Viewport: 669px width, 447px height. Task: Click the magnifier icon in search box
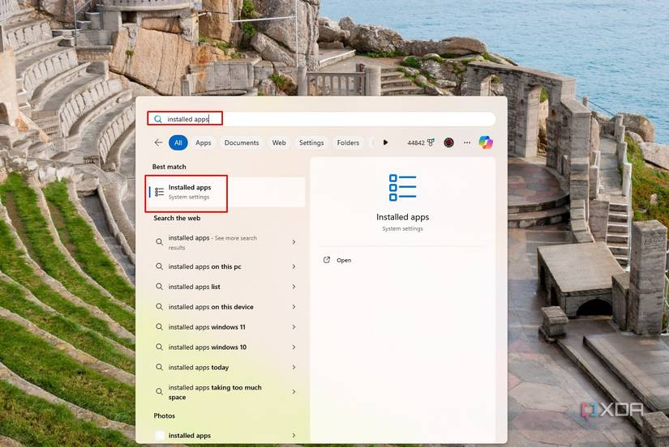[x=158, y=119]
